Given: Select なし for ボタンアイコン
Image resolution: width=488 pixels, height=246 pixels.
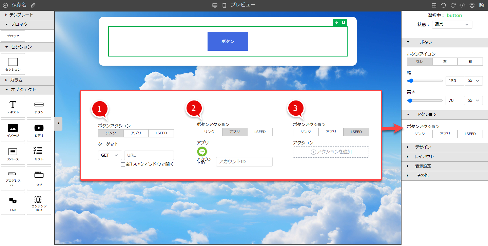Looking at the screenshot, I should [419, 62].
